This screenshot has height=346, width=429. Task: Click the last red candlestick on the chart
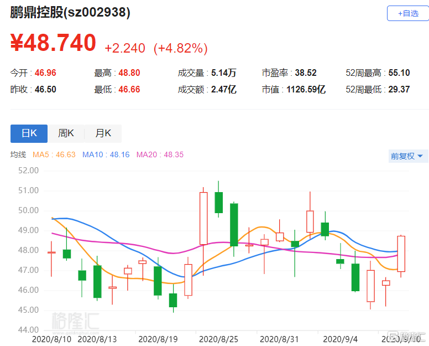point(401,254)
